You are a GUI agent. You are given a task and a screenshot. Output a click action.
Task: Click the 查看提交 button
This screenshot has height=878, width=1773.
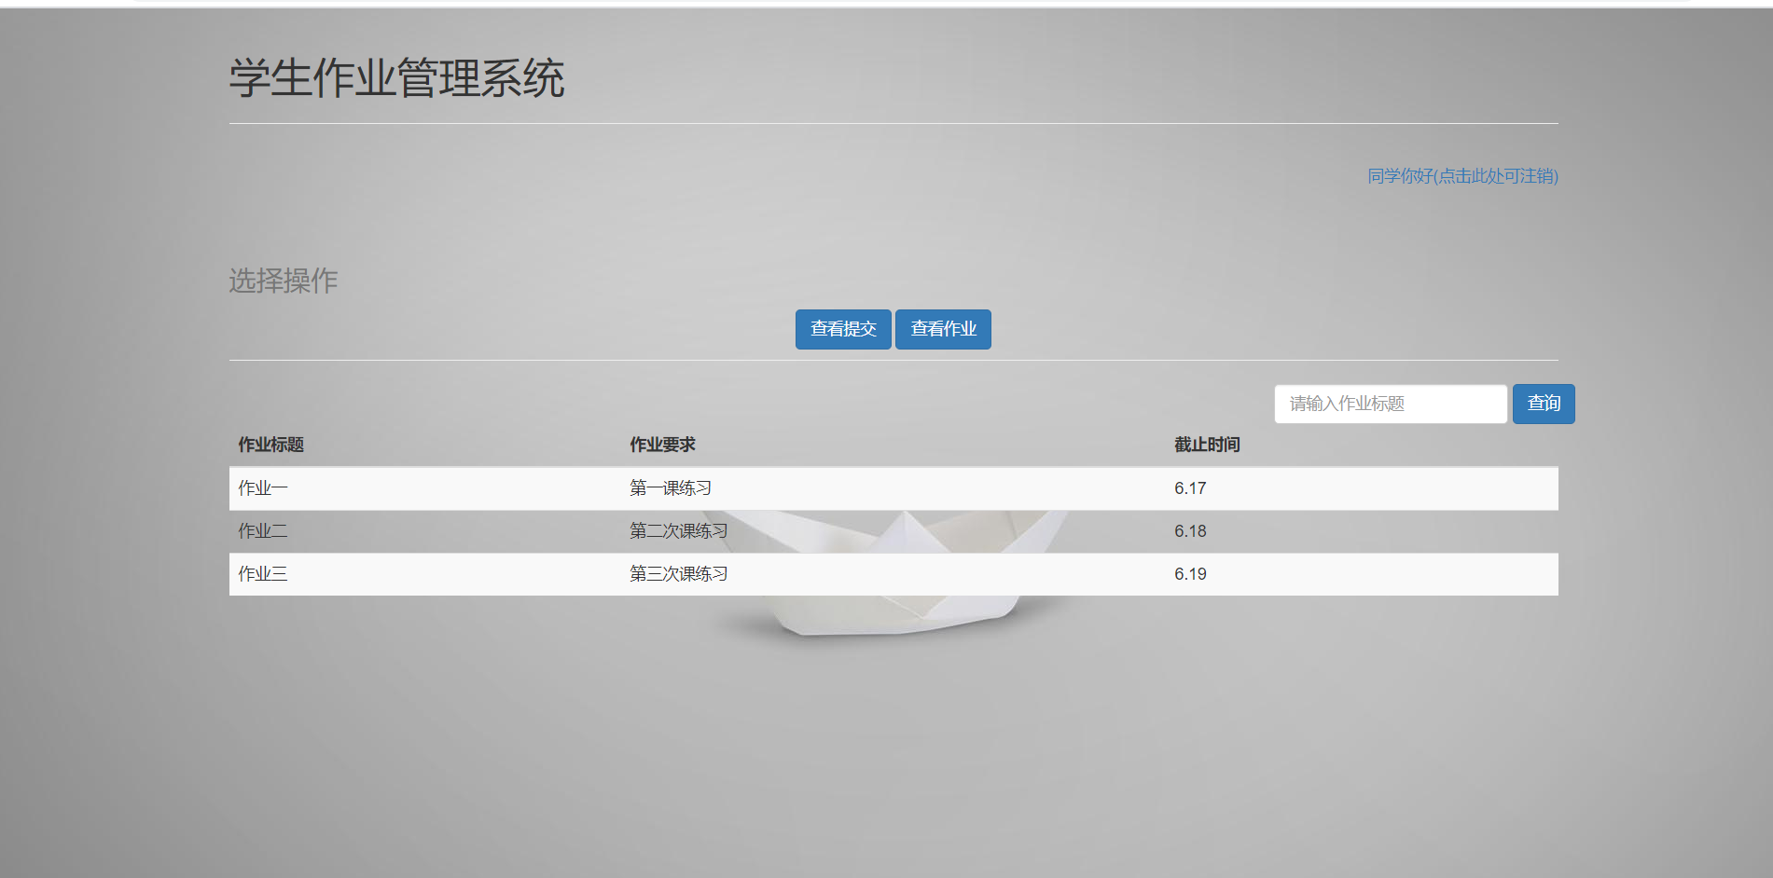[842, 329]
